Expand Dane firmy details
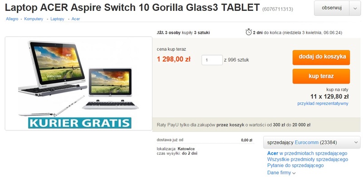Screen dimensions: 363x177 click(281, 172)
